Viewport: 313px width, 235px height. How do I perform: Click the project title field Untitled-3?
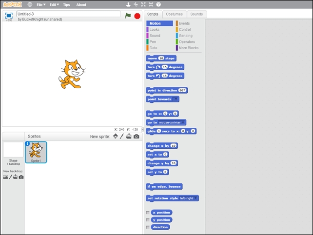click(69, 14)
